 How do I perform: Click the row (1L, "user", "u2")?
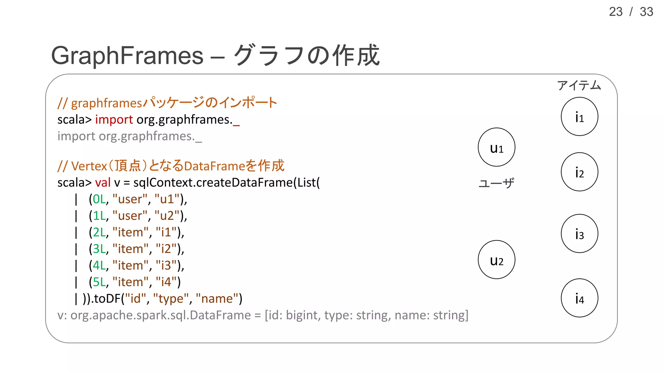point(131,216)
